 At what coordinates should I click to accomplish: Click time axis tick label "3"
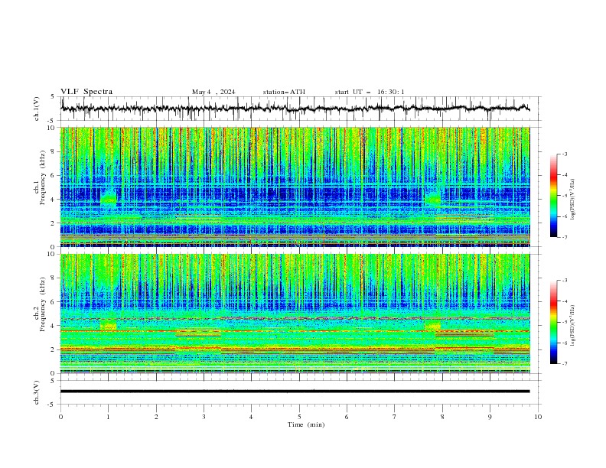point(204,417)
